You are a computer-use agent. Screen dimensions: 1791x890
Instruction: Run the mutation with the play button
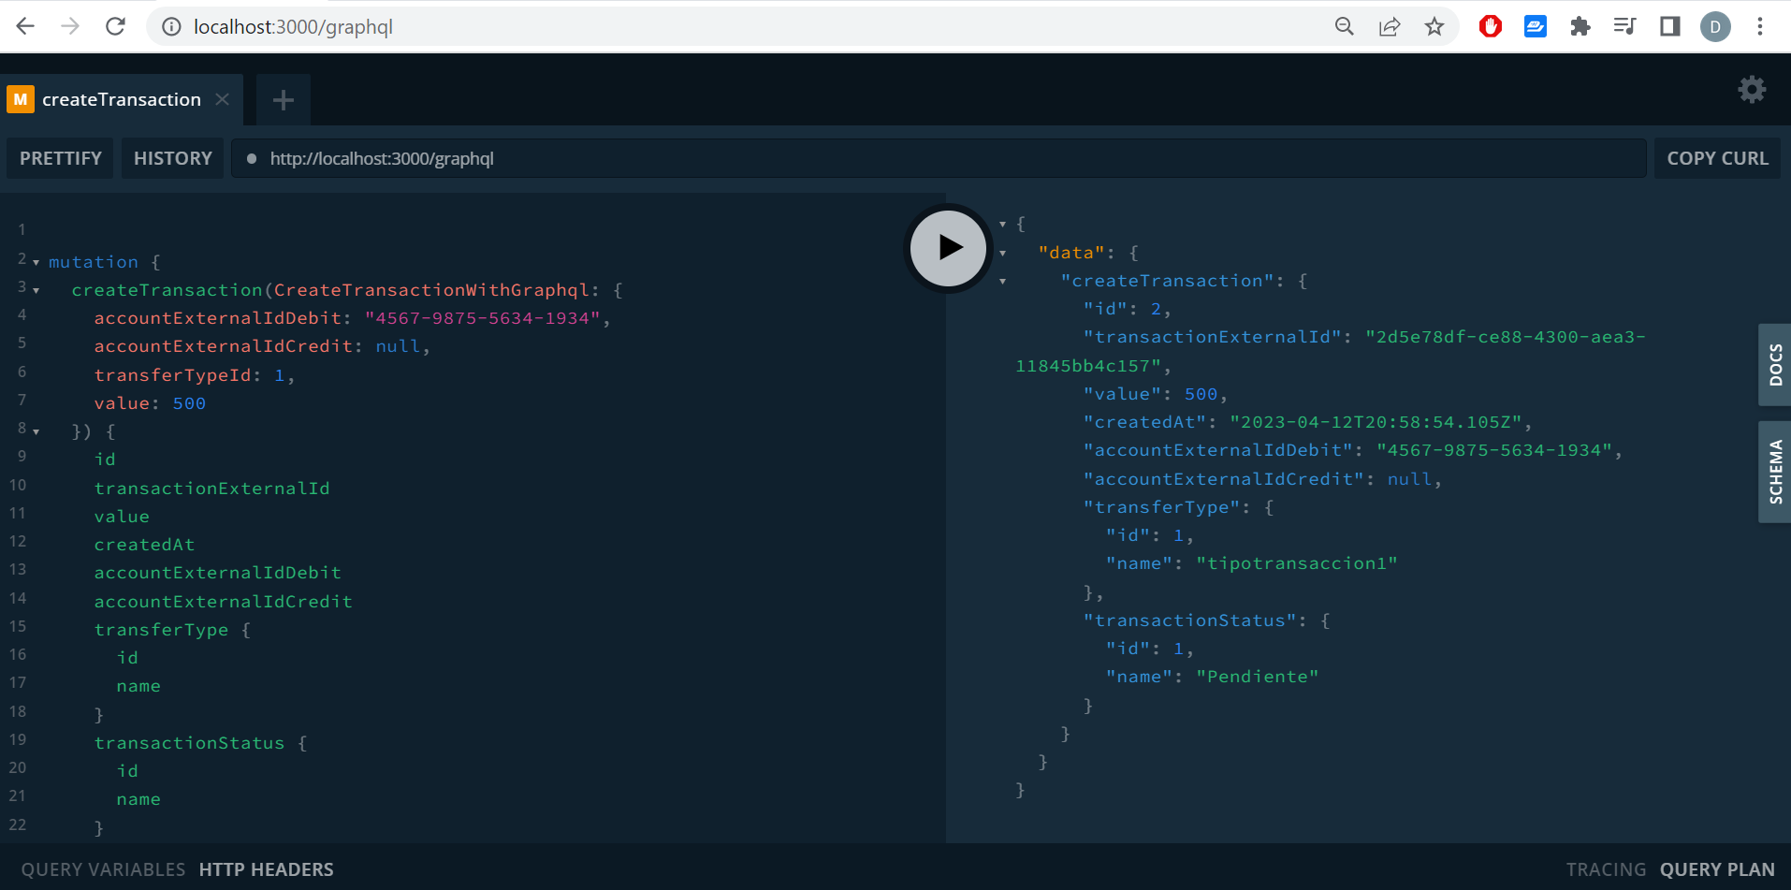click(949, 248)
